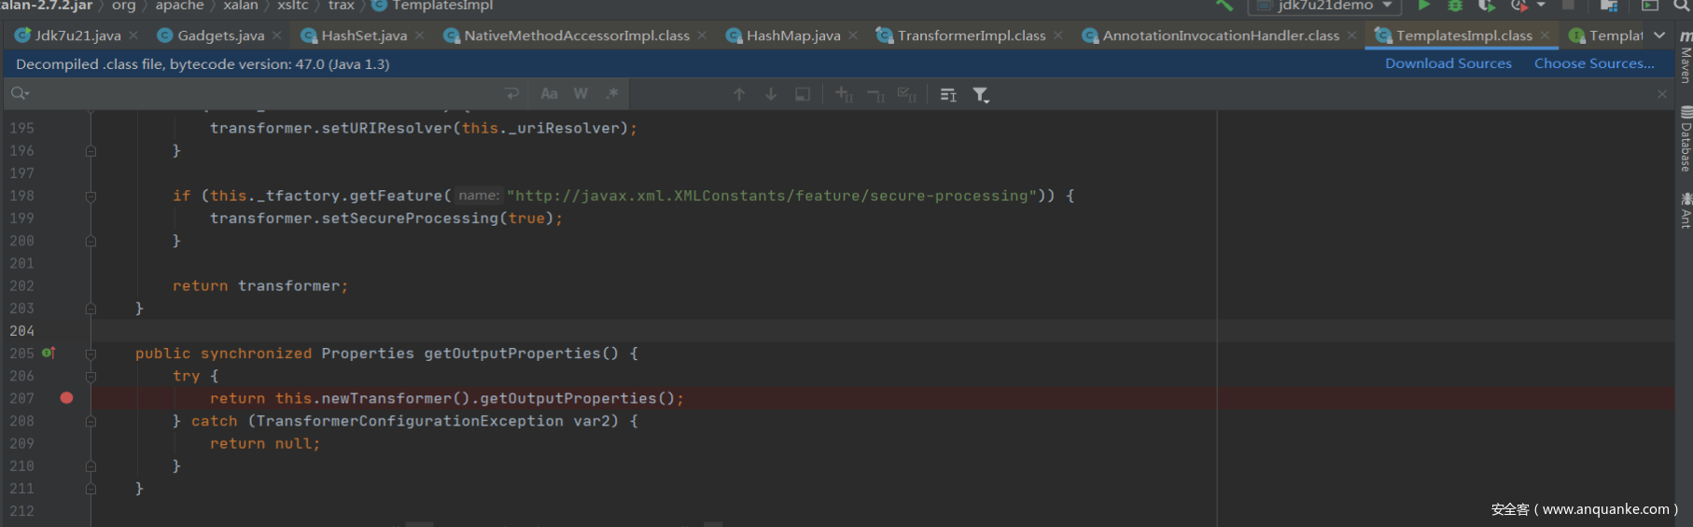Viewport: 1693px width, 527px height.
Task: Click the green Run button
Action: tap(1423, 6)
